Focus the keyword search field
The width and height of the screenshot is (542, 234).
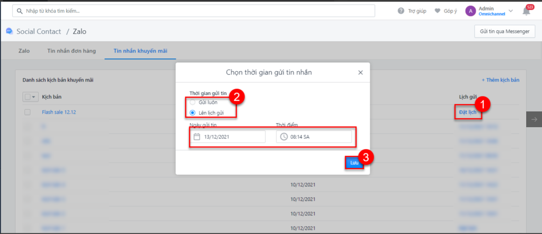194,11
